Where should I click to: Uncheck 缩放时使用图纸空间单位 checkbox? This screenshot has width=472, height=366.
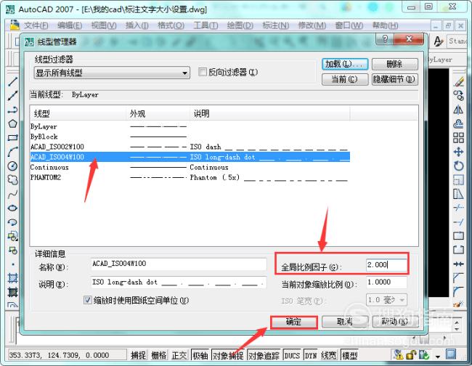88,300
